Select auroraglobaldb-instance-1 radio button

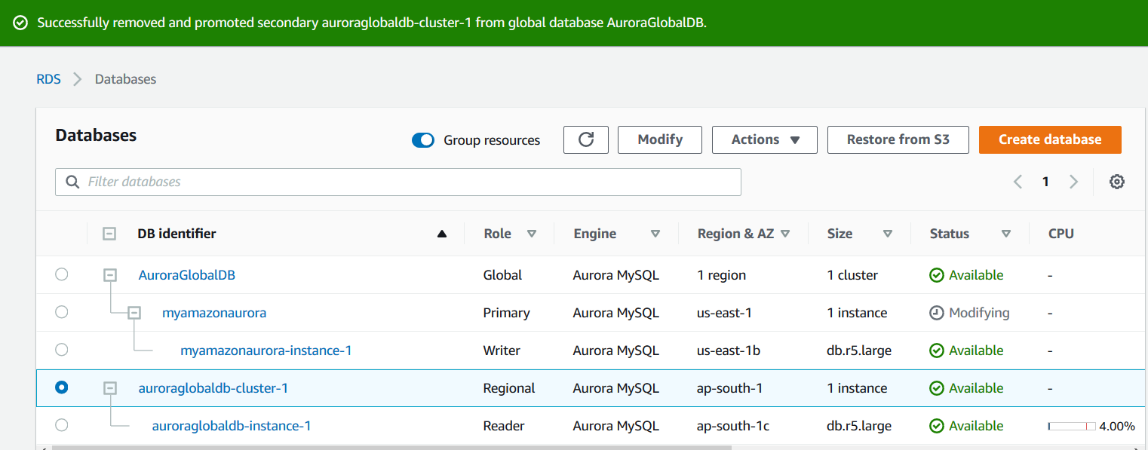pyautogui.click(x=62, y=425)
